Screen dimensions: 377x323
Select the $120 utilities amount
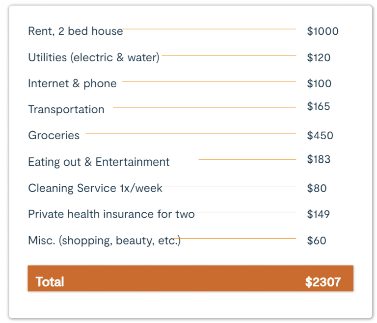click(x=319, y=58)
